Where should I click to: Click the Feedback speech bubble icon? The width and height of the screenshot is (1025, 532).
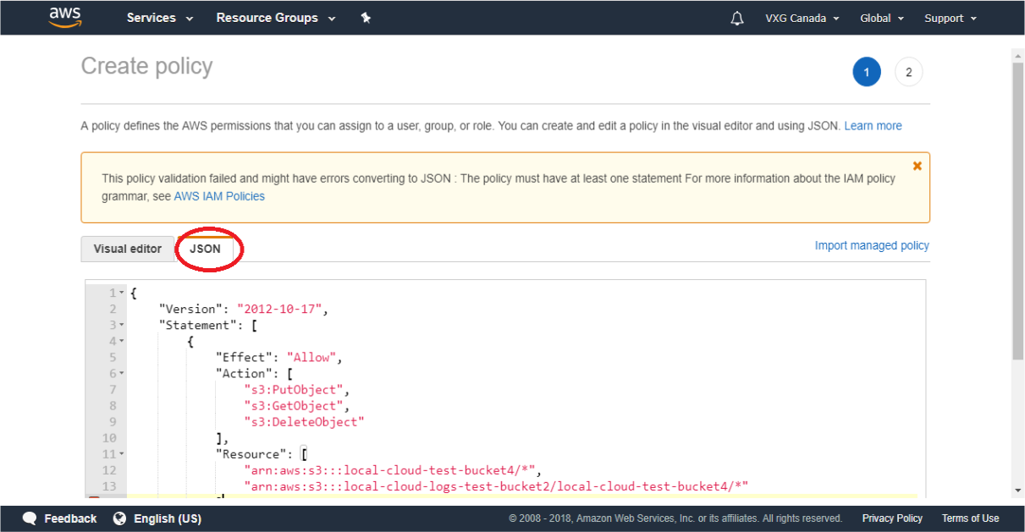pos(30,518)
